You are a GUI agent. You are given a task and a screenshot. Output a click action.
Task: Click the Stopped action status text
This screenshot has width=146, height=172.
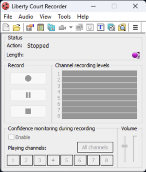38,46
